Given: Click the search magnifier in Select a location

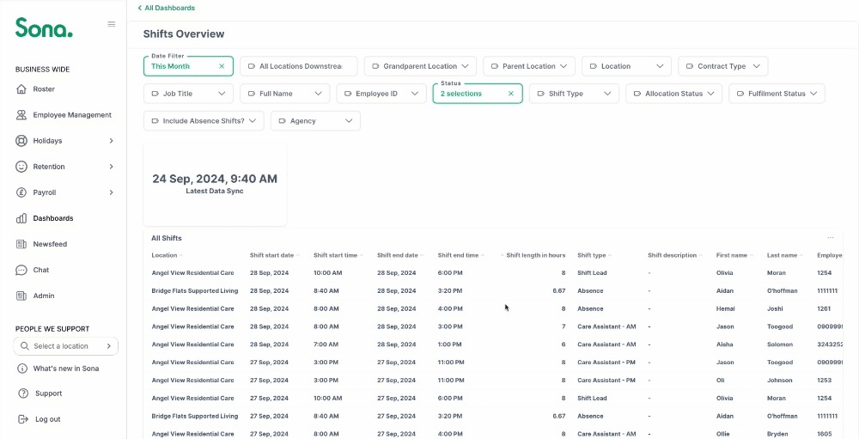Looking at the screenshot, I should [25, 346].
